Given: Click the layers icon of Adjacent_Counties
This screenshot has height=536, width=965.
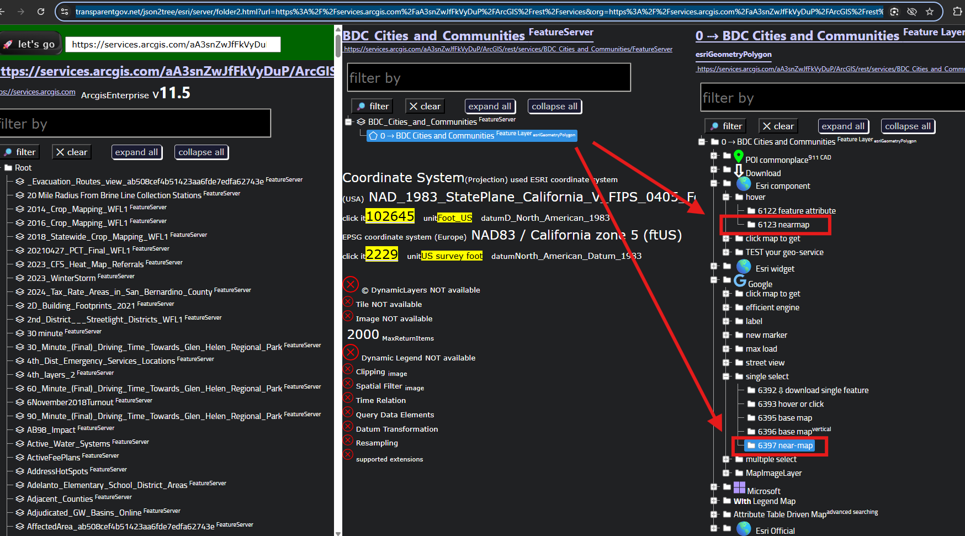Looking at the screenshot, I should pos(20,499).
